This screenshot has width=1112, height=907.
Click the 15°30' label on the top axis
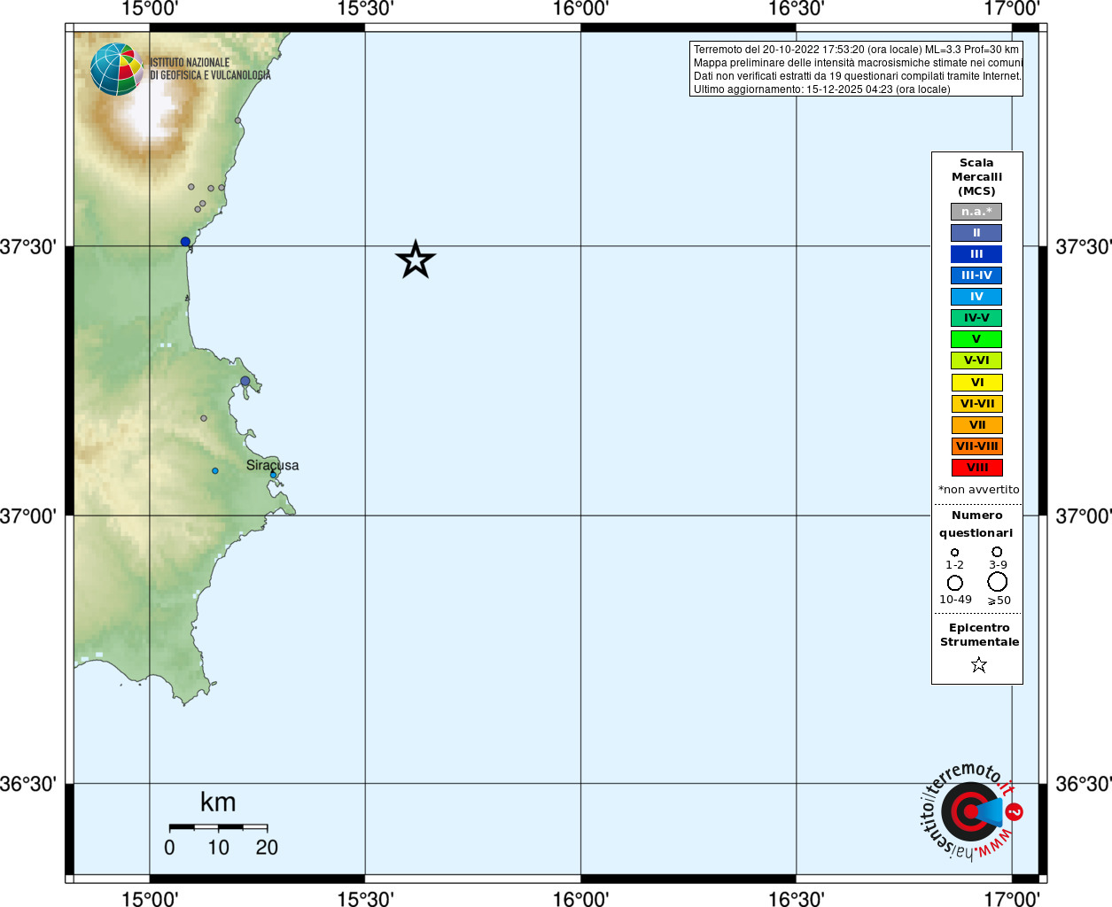coord(365,9)
